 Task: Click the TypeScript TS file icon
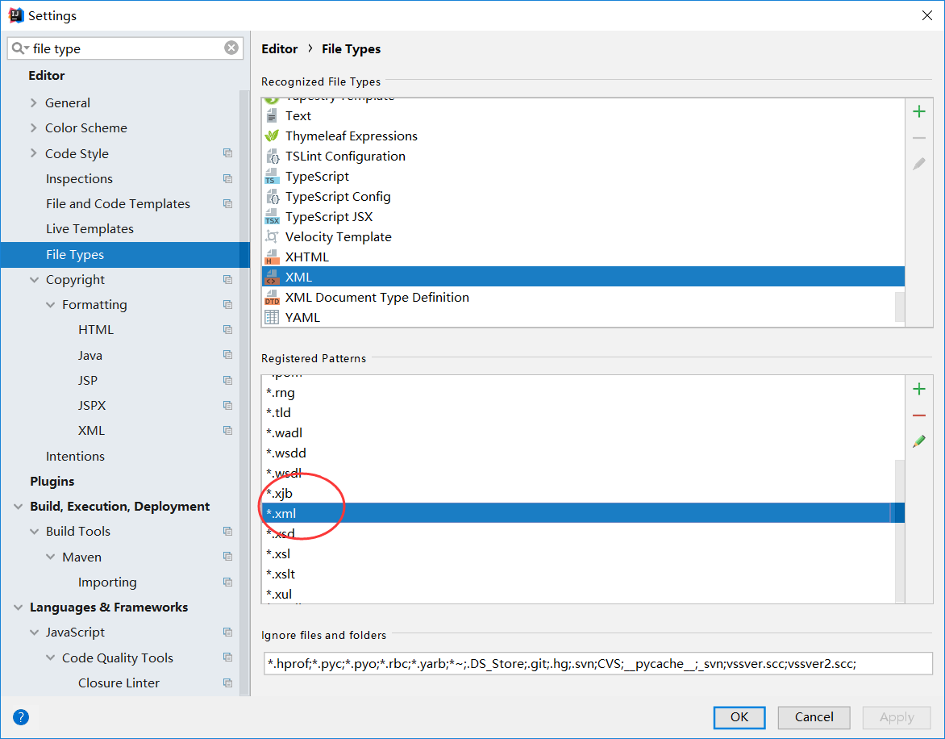click(272, 176)
